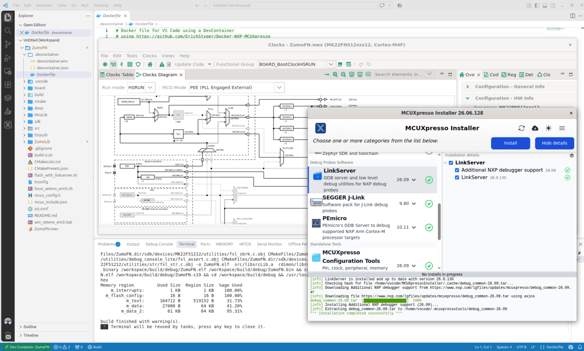Screen dimensions: 584x351
Task: Open CMakePresets.json in Explorer
Action: 51,168
